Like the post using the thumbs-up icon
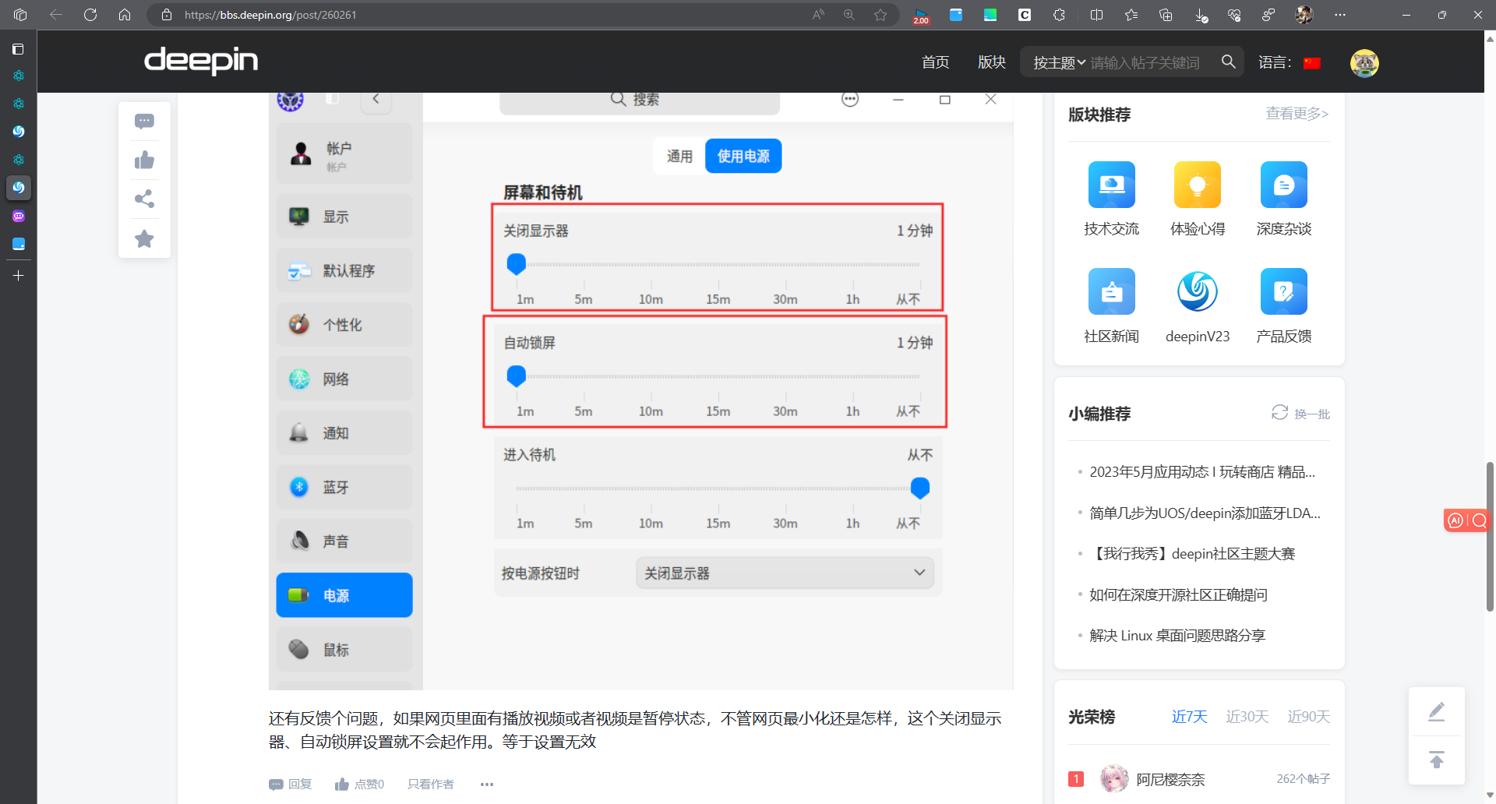The image size is (1496, 804). click(x=143, y=160)
